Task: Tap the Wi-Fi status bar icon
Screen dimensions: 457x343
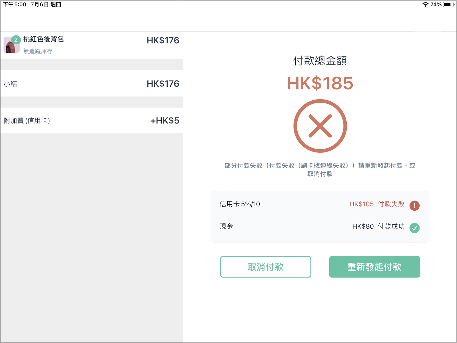Action: (425, 4)
